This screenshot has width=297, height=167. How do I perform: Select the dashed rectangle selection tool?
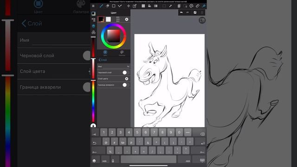pos(164,6)
